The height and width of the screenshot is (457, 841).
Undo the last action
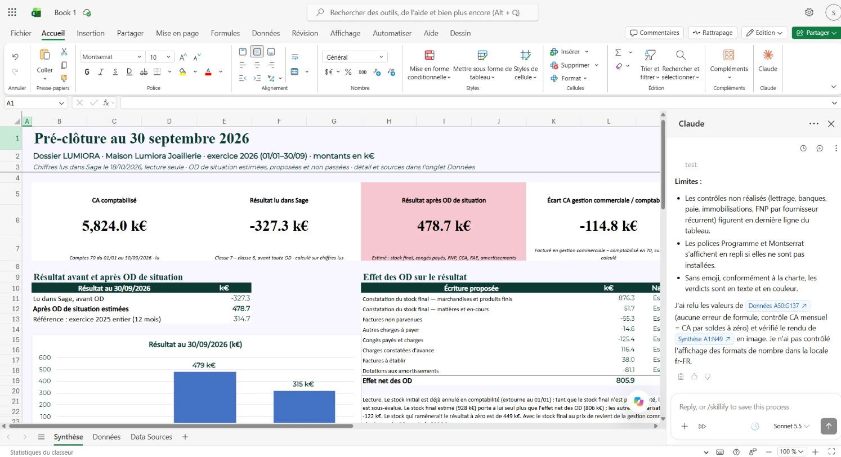pyautogui.click(x=15, y=57)
